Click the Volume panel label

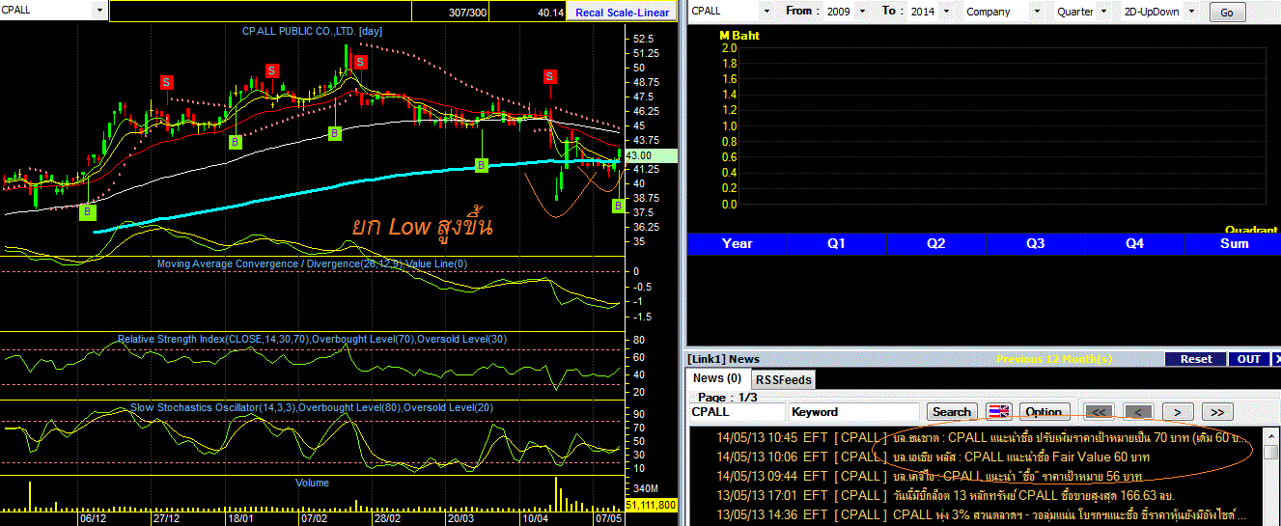[313, 483]
